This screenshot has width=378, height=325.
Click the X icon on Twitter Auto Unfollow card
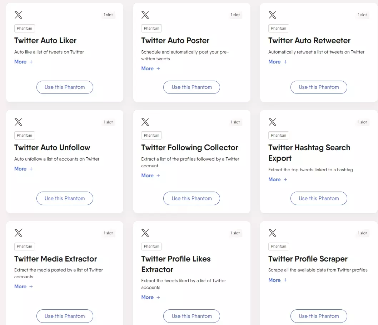[18, 122]
